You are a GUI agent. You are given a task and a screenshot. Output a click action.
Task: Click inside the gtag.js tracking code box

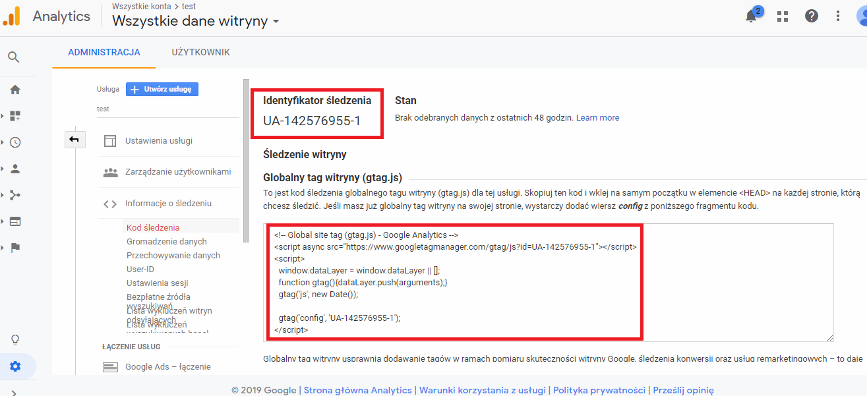point(550,282)
